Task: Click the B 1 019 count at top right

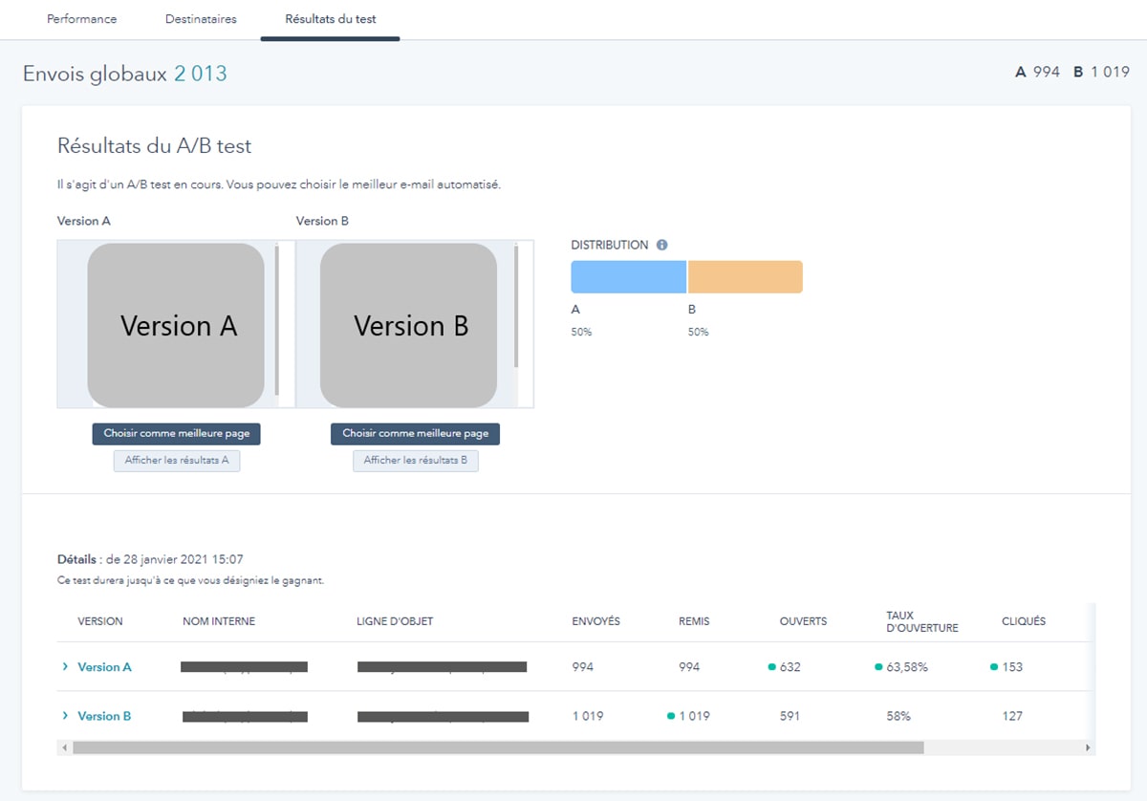Action: 1101,72
